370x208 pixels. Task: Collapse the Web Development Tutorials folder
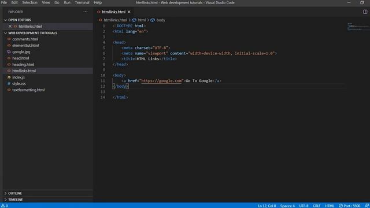5,33
